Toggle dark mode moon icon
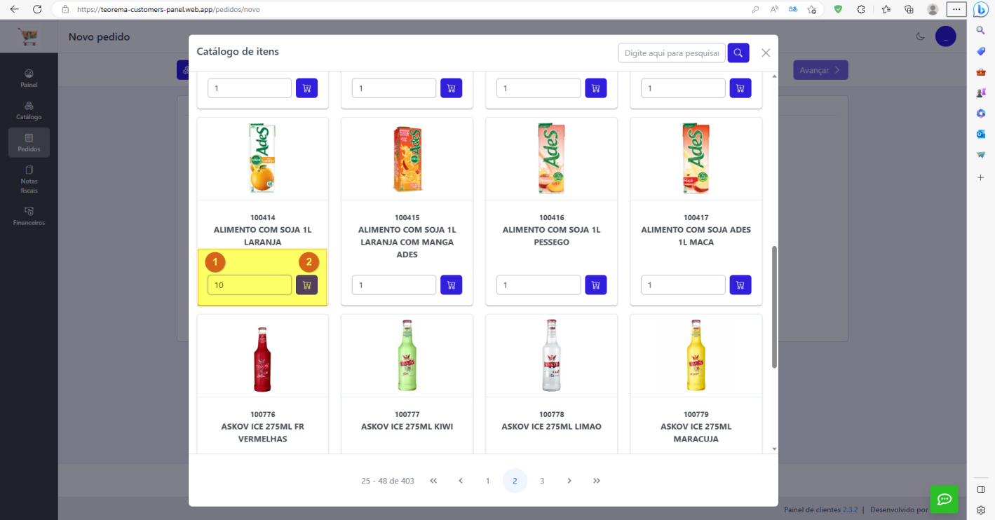This screenshot has width=995, height=520. tap(920, 37)
